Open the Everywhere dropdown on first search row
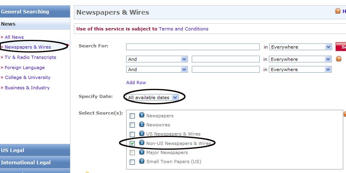Image resolution: width=346 pixels, height=173 pixels. coord(301,47)
